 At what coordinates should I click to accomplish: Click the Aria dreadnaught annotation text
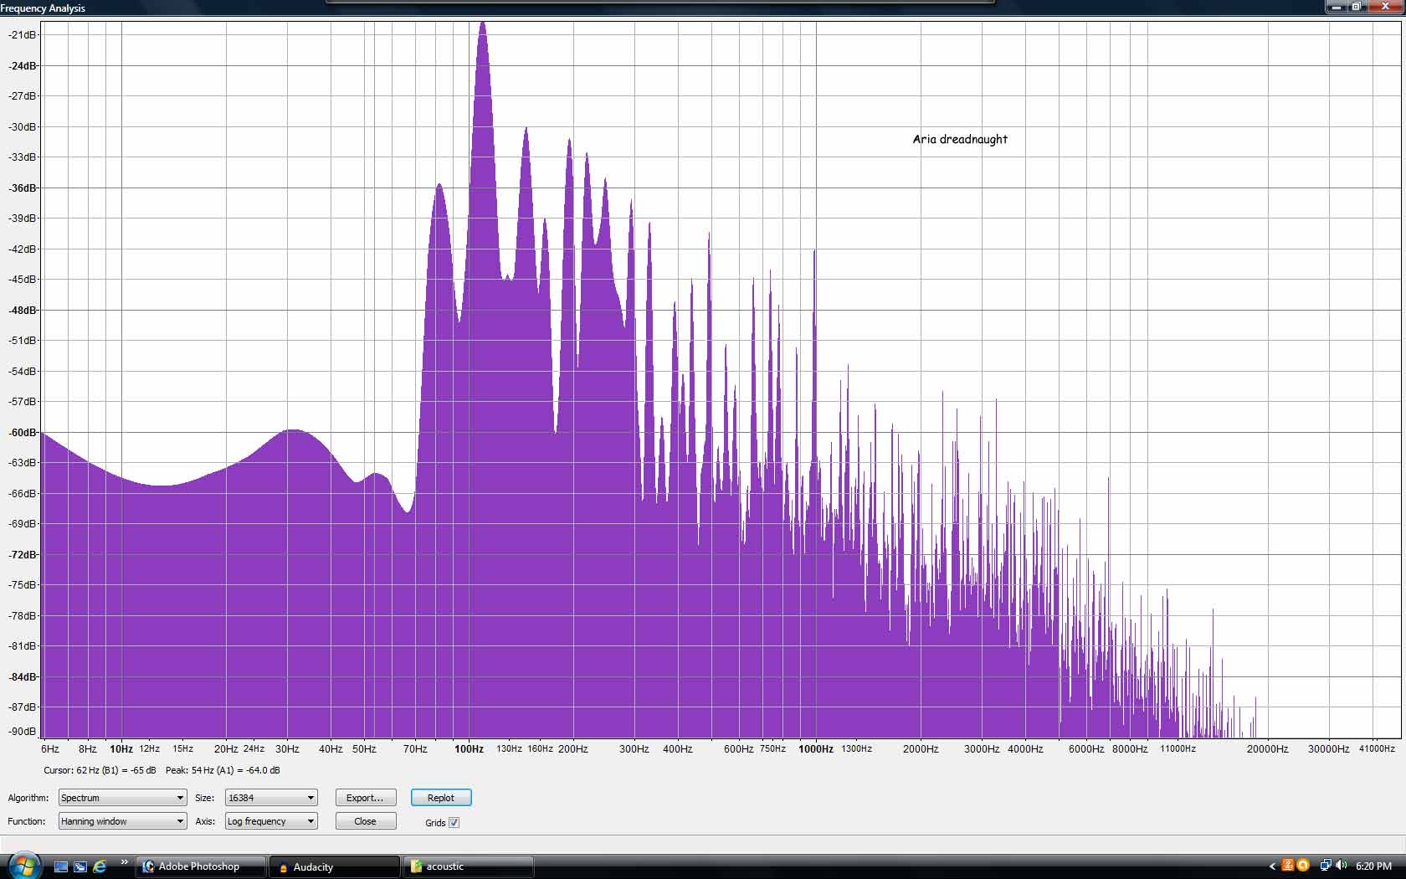tap(960, 139)
